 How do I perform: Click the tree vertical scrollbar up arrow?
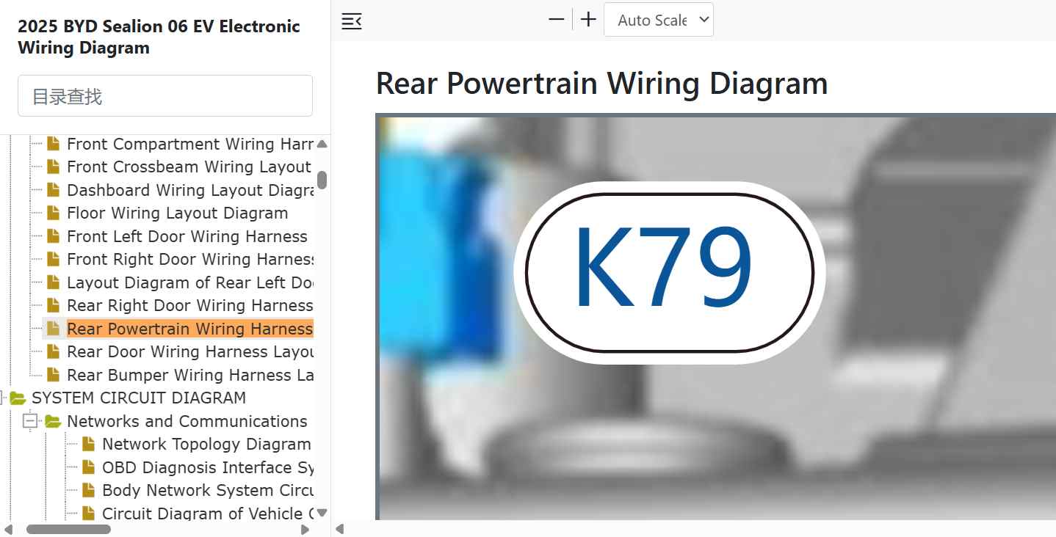tap(322, 143)
